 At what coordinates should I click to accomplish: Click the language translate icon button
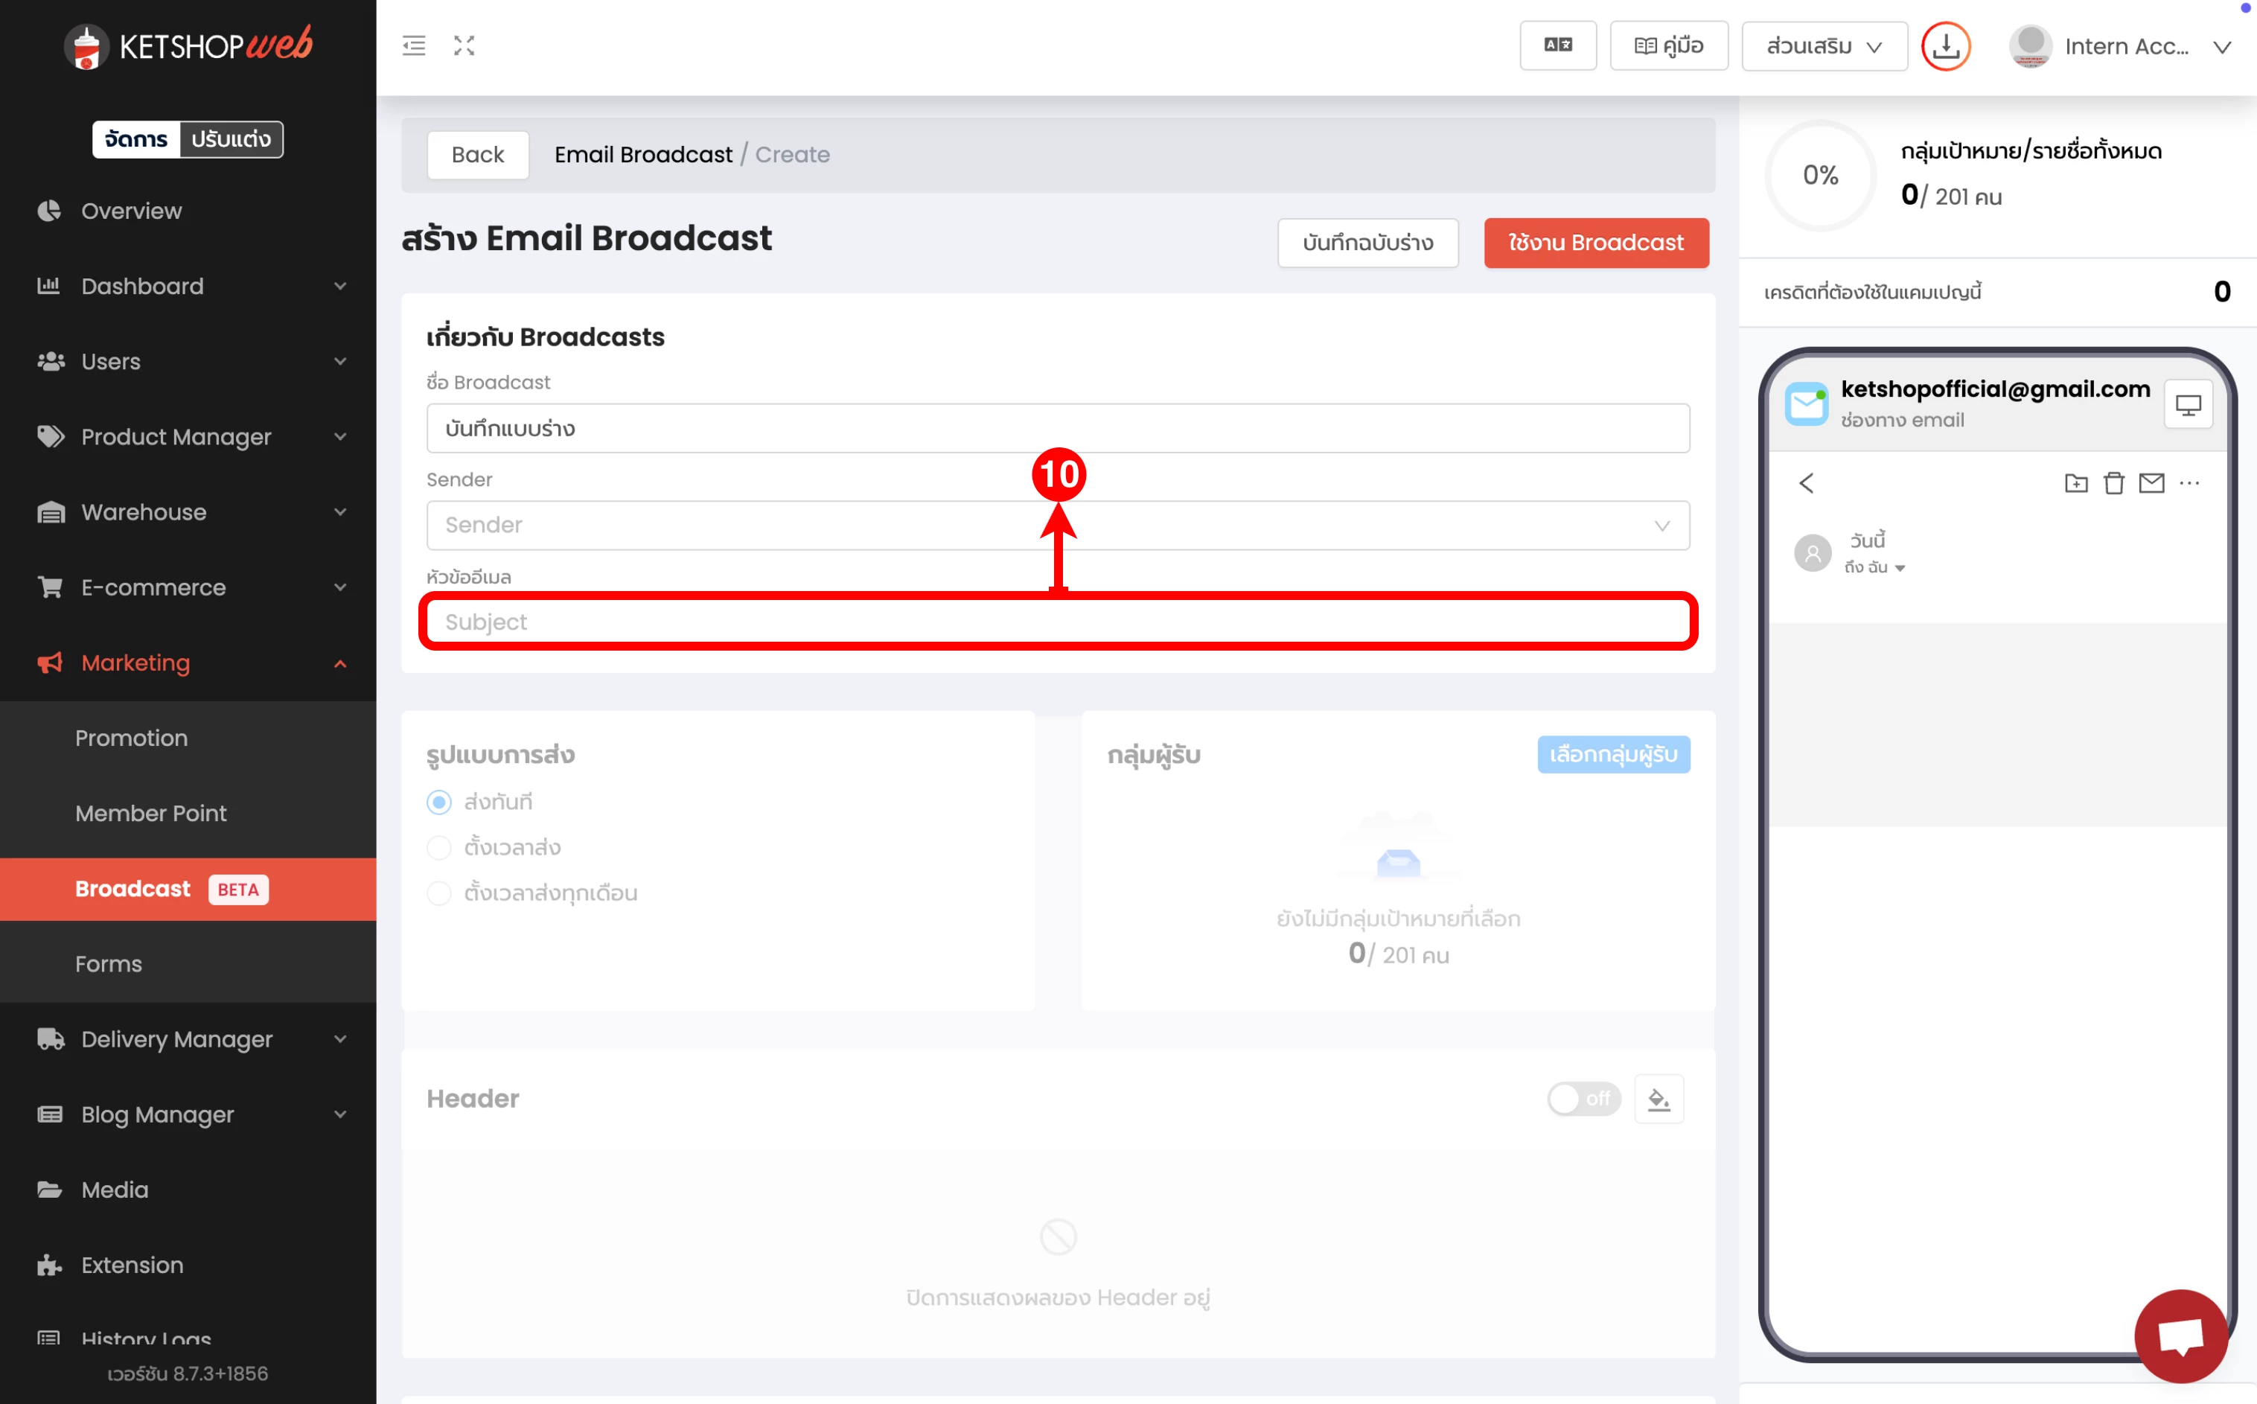pos(1557,45)
